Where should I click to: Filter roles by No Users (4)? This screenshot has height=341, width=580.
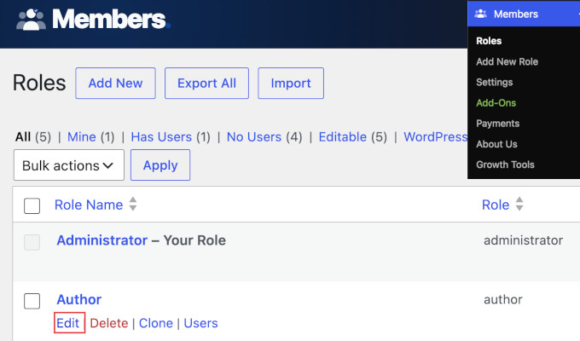tap(264, 137)
